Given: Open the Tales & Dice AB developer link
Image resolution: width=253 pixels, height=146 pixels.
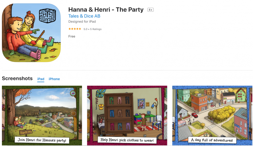Looking at the screenshot, I should coord(84,16).
